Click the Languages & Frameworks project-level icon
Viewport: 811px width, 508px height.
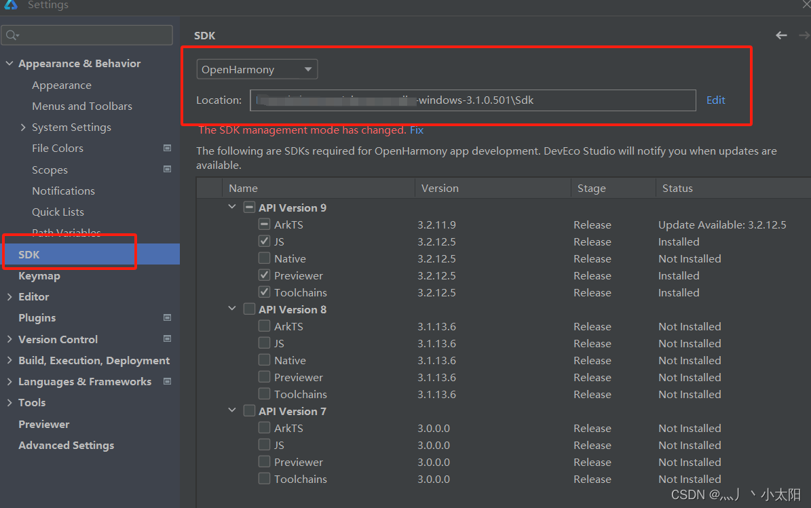coord(167,381)
